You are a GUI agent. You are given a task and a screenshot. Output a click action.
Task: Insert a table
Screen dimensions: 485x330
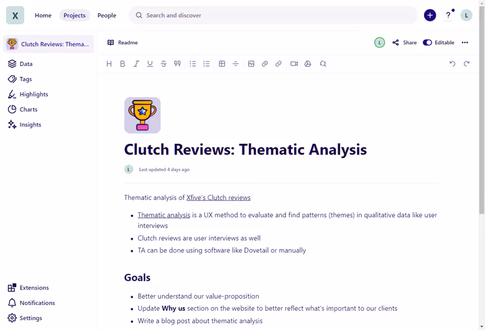[x=222, y=64]
